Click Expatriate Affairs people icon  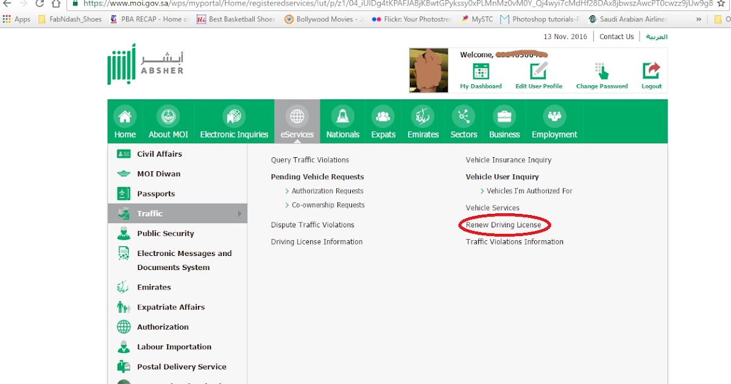pyautogui.click(x=124, y=307)
